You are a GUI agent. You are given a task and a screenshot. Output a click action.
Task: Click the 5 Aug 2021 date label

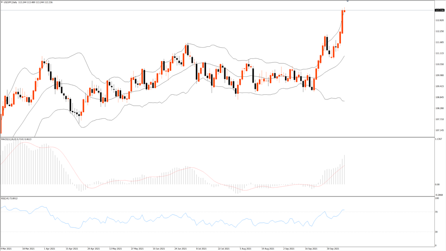(x=246, y=249)
